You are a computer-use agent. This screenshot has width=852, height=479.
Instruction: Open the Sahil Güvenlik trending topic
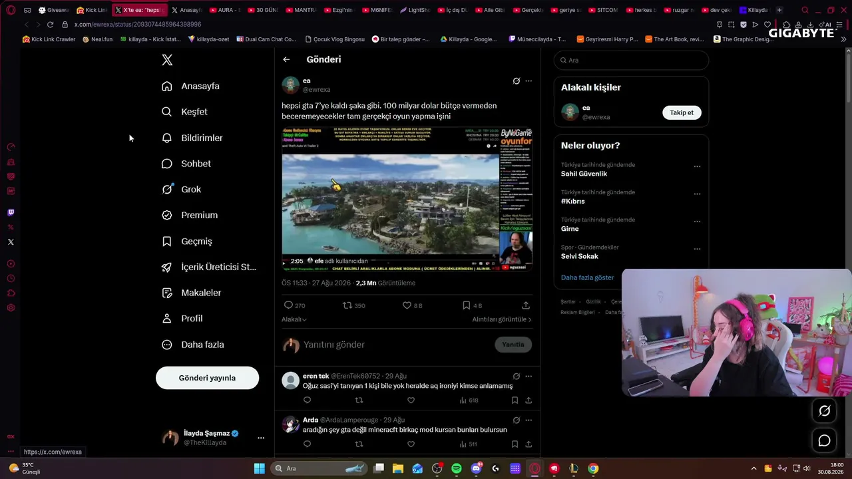(x=584, y=174)
